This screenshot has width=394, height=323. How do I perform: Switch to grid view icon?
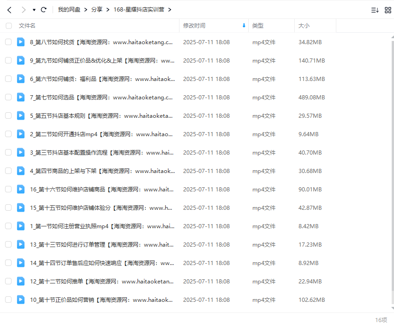point(388,10)
